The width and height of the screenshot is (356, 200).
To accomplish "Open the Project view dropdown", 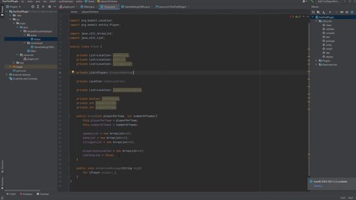I will (13, 7).
